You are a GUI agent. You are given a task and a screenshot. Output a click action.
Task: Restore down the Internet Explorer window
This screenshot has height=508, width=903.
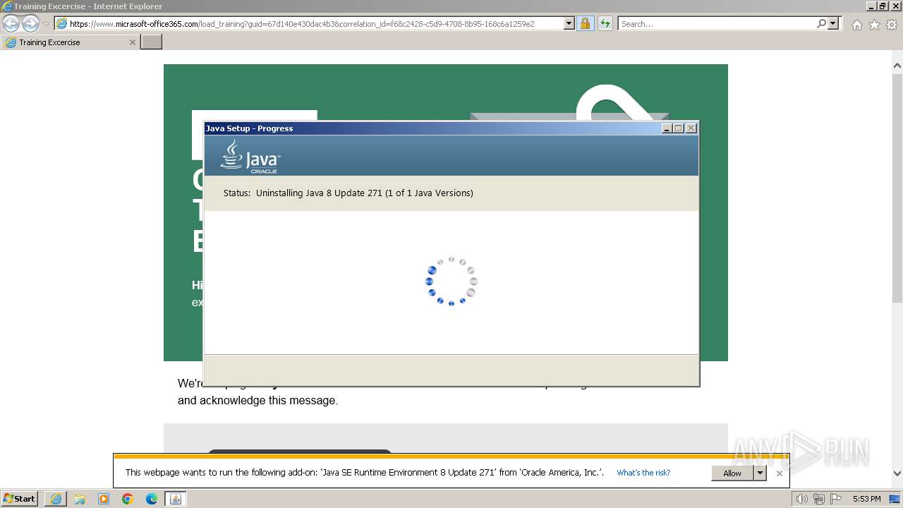pyautogui.click(x=883, y=6)
